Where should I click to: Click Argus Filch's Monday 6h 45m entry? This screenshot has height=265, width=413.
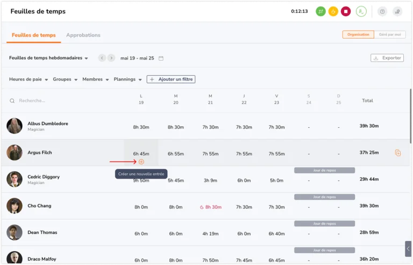coord(141,153)
